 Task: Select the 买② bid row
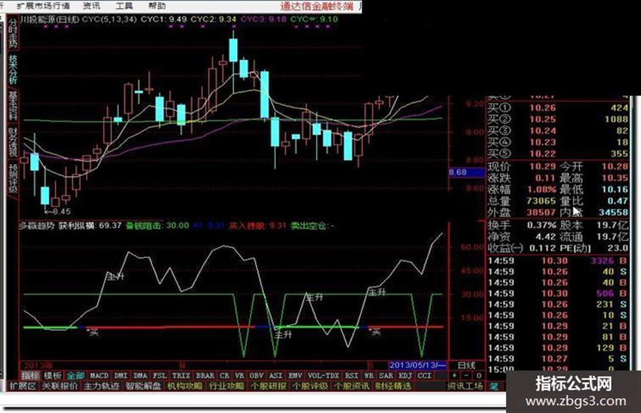pos(558,119)
